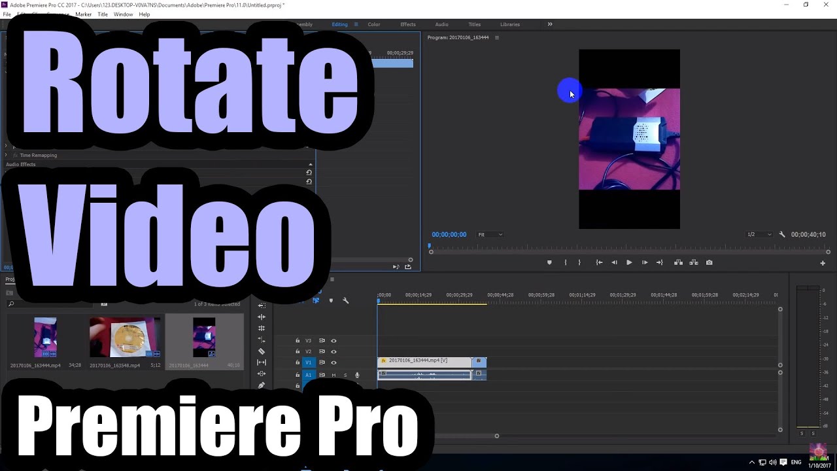Switch to Color workspace
The width and height of the screenshot is (837, 471).
(x=374, y=24)
